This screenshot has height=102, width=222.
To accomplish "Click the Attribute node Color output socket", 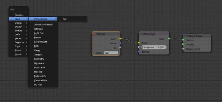I will pyautogui.click(x=120, y=39).
